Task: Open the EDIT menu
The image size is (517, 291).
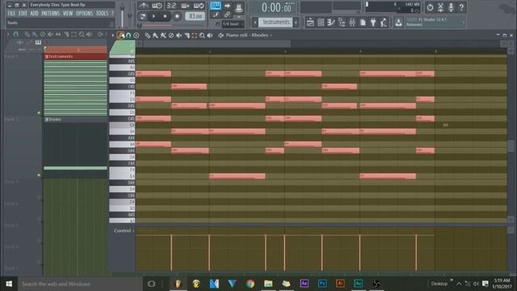Action: point(23,14)
